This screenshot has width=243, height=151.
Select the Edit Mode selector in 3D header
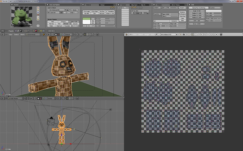tap(33, 34)
